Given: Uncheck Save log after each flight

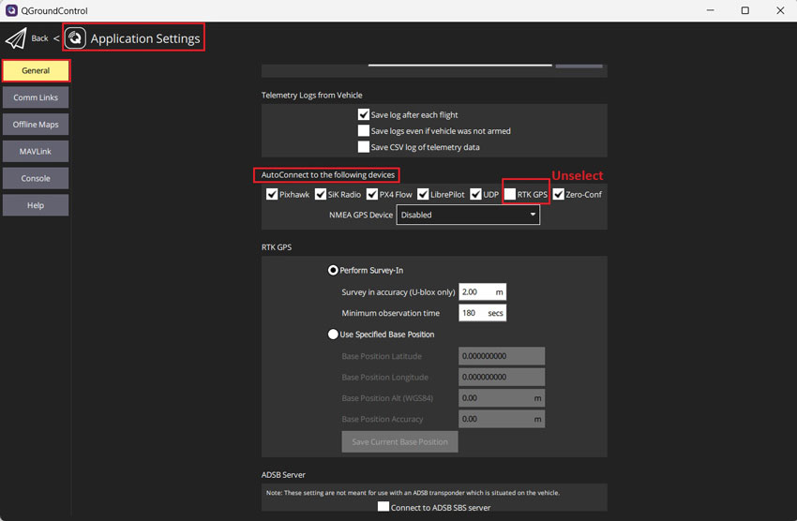Looking at the screenshot, I should [x=364, y=115].
